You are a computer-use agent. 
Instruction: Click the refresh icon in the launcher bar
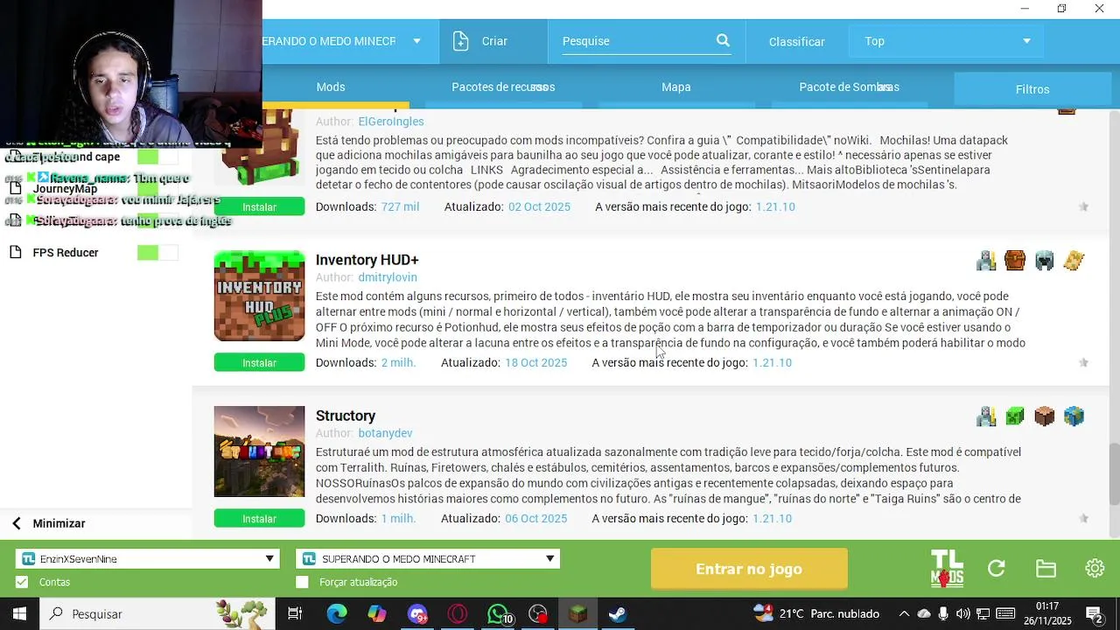(x=996, y=569)
